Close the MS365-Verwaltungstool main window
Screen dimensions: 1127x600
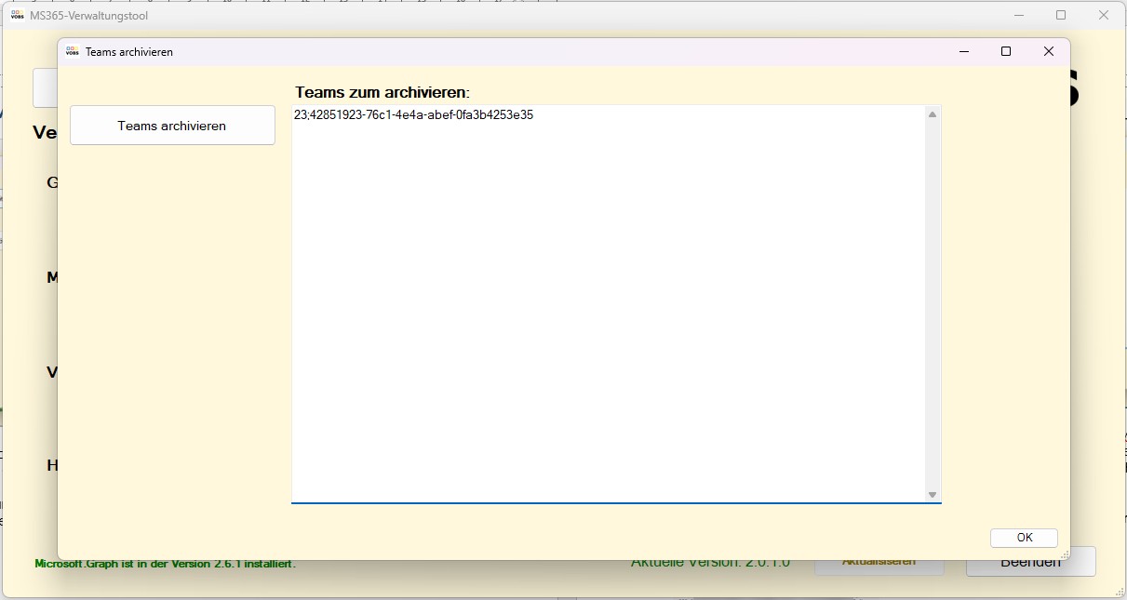[x=1104, y=15]
